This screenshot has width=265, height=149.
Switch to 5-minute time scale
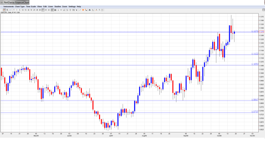point(20,10)
